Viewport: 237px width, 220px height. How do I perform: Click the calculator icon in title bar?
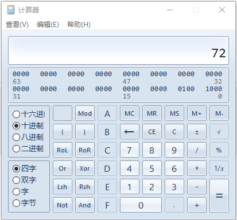11,10
